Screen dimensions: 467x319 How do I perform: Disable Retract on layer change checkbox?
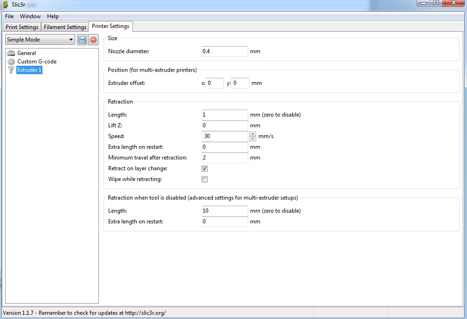(204, 168)
